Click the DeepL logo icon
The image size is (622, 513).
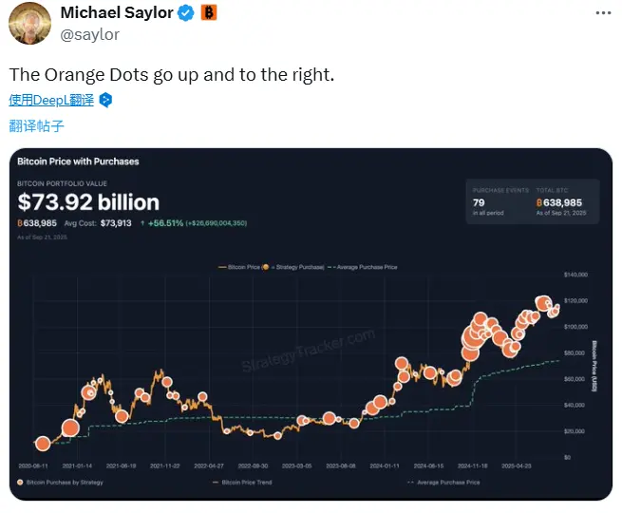pyautogui.click(x=107, y=100)
